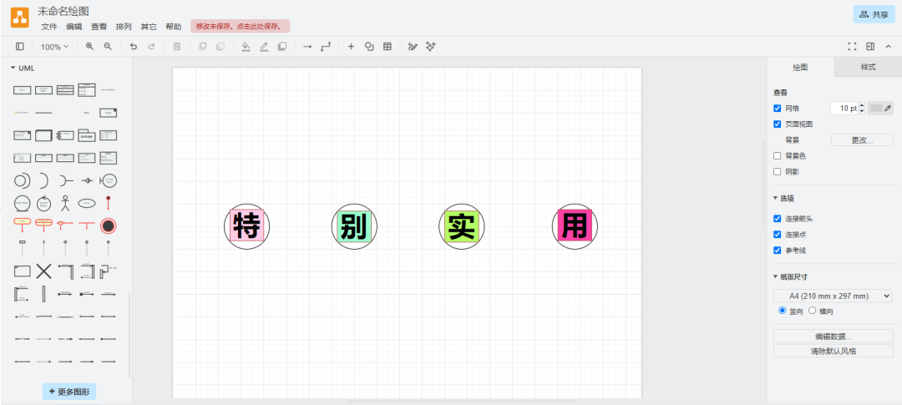
Task: Click the table insert icon
Action: [388, 47]
